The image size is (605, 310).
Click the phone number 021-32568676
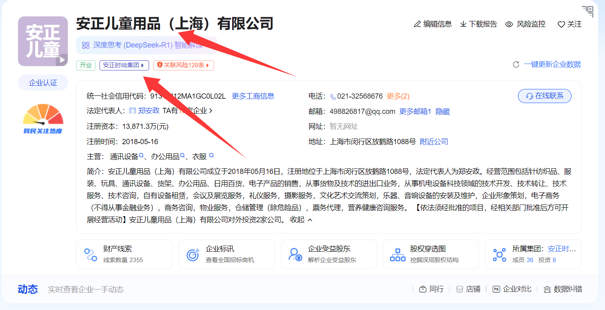tap(360, 96)
